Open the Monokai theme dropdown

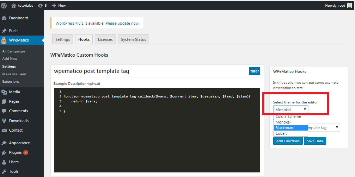click(x=291, y=110)
